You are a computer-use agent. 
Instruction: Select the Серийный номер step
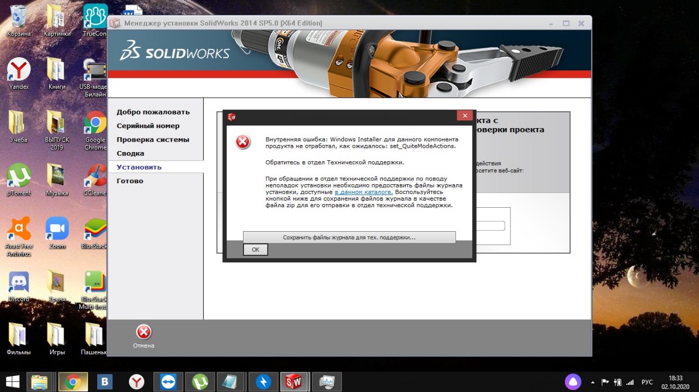pos(148,125)
